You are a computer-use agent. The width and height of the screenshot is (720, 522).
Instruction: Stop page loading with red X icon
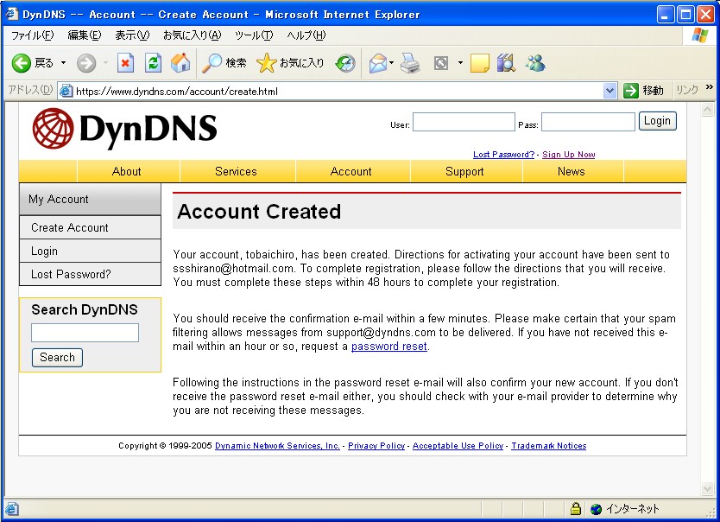pyautogui.click(x=125, y=63)
